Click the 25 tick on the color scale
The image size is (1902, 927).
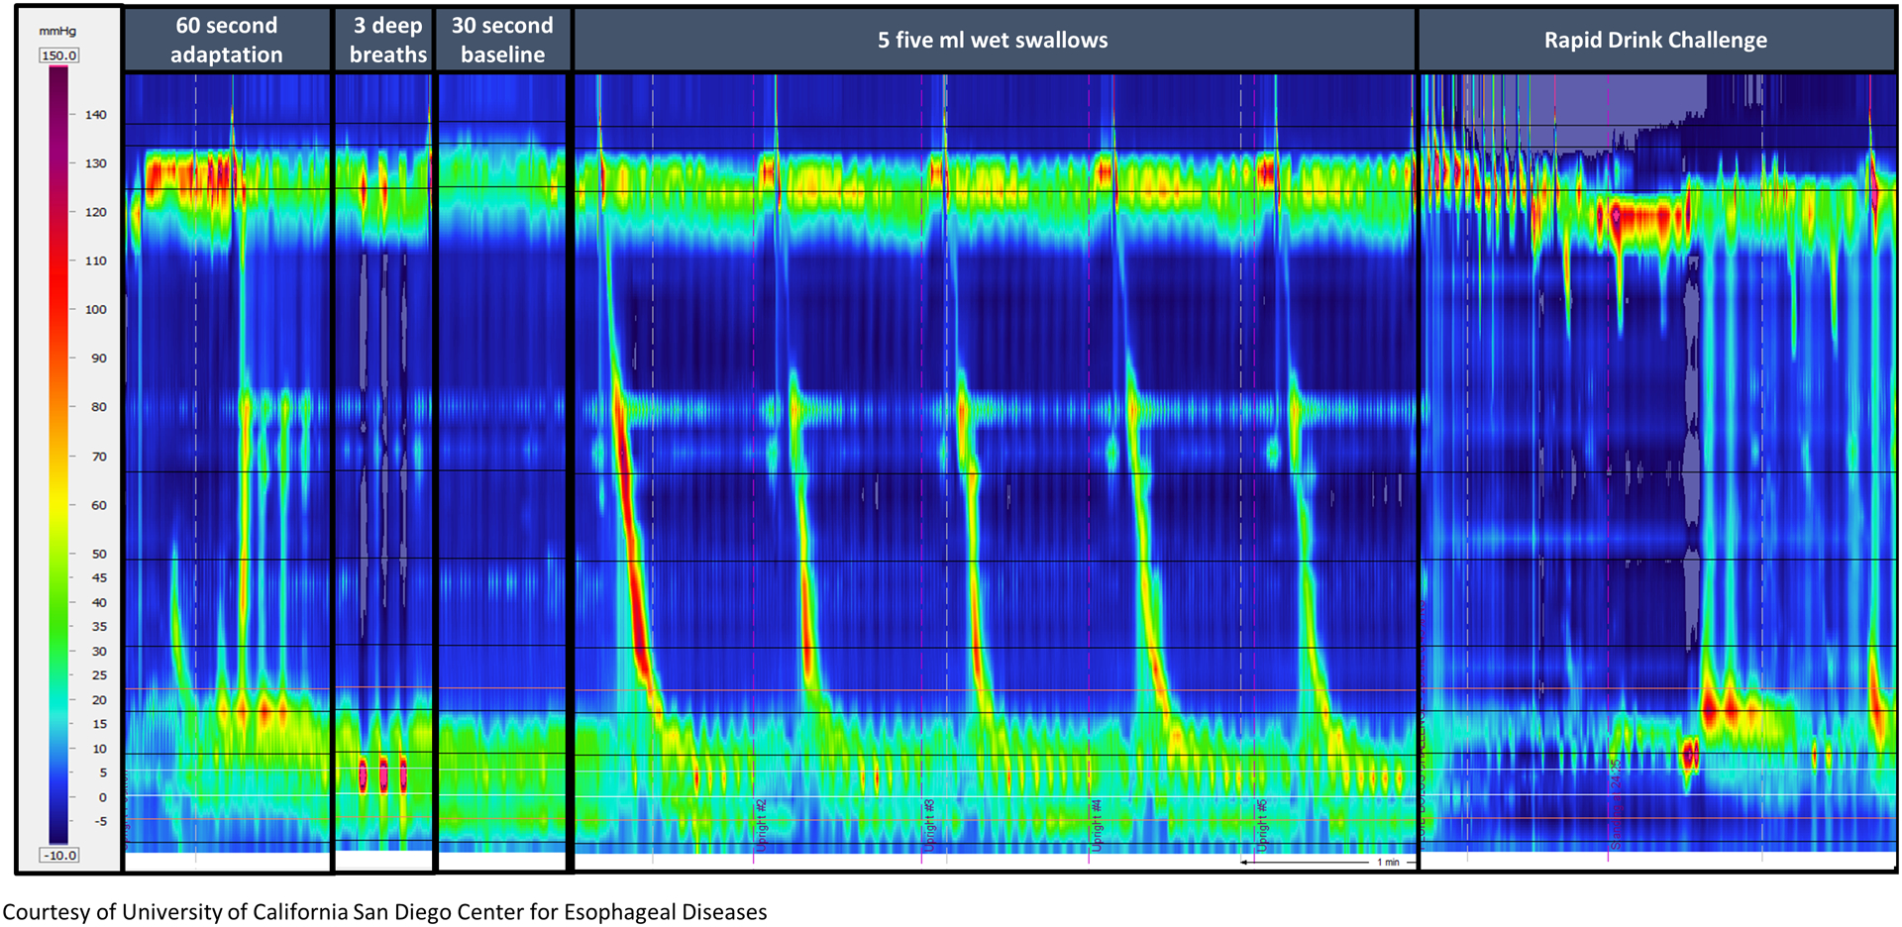click(x=98, y=675)
